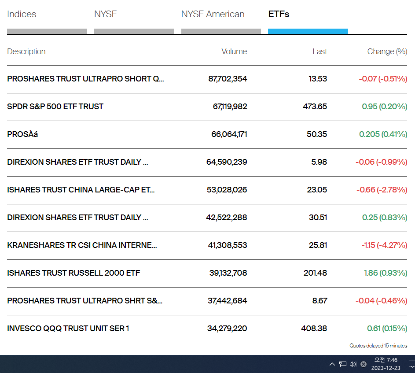
Task: Click change value -0.04 (-0.46%)
Action: (382, 301)
